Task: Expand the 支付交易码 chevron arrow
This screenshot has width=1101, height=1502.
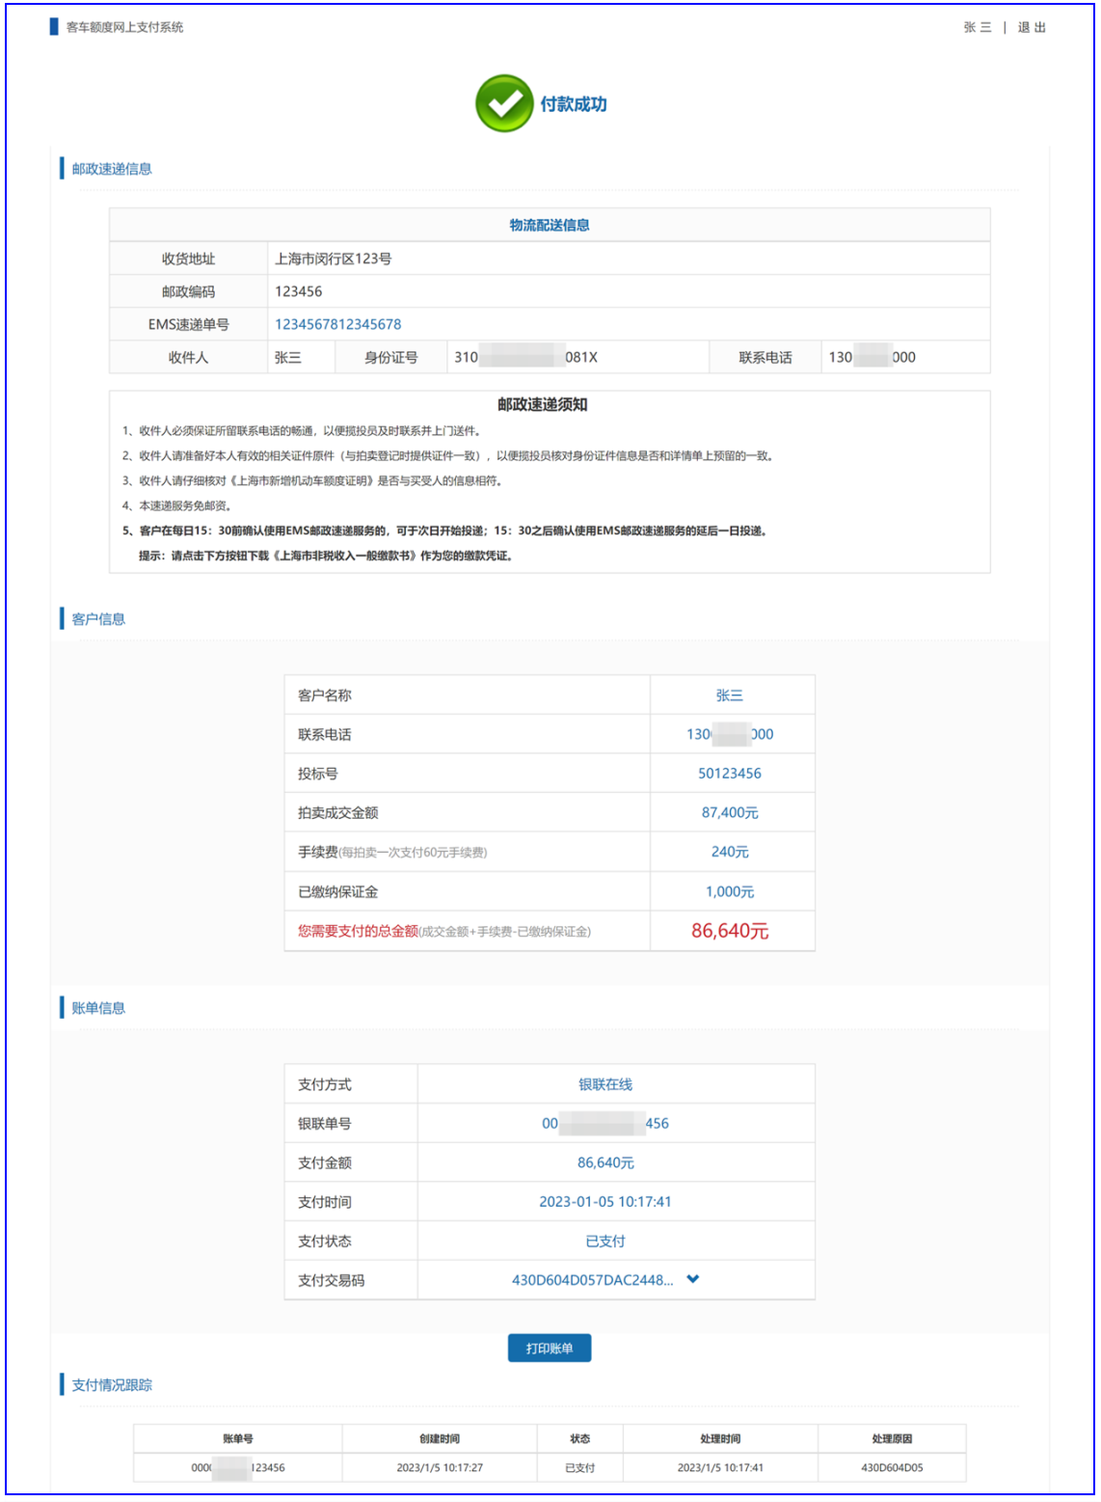Action: (x=692, y=1279)
